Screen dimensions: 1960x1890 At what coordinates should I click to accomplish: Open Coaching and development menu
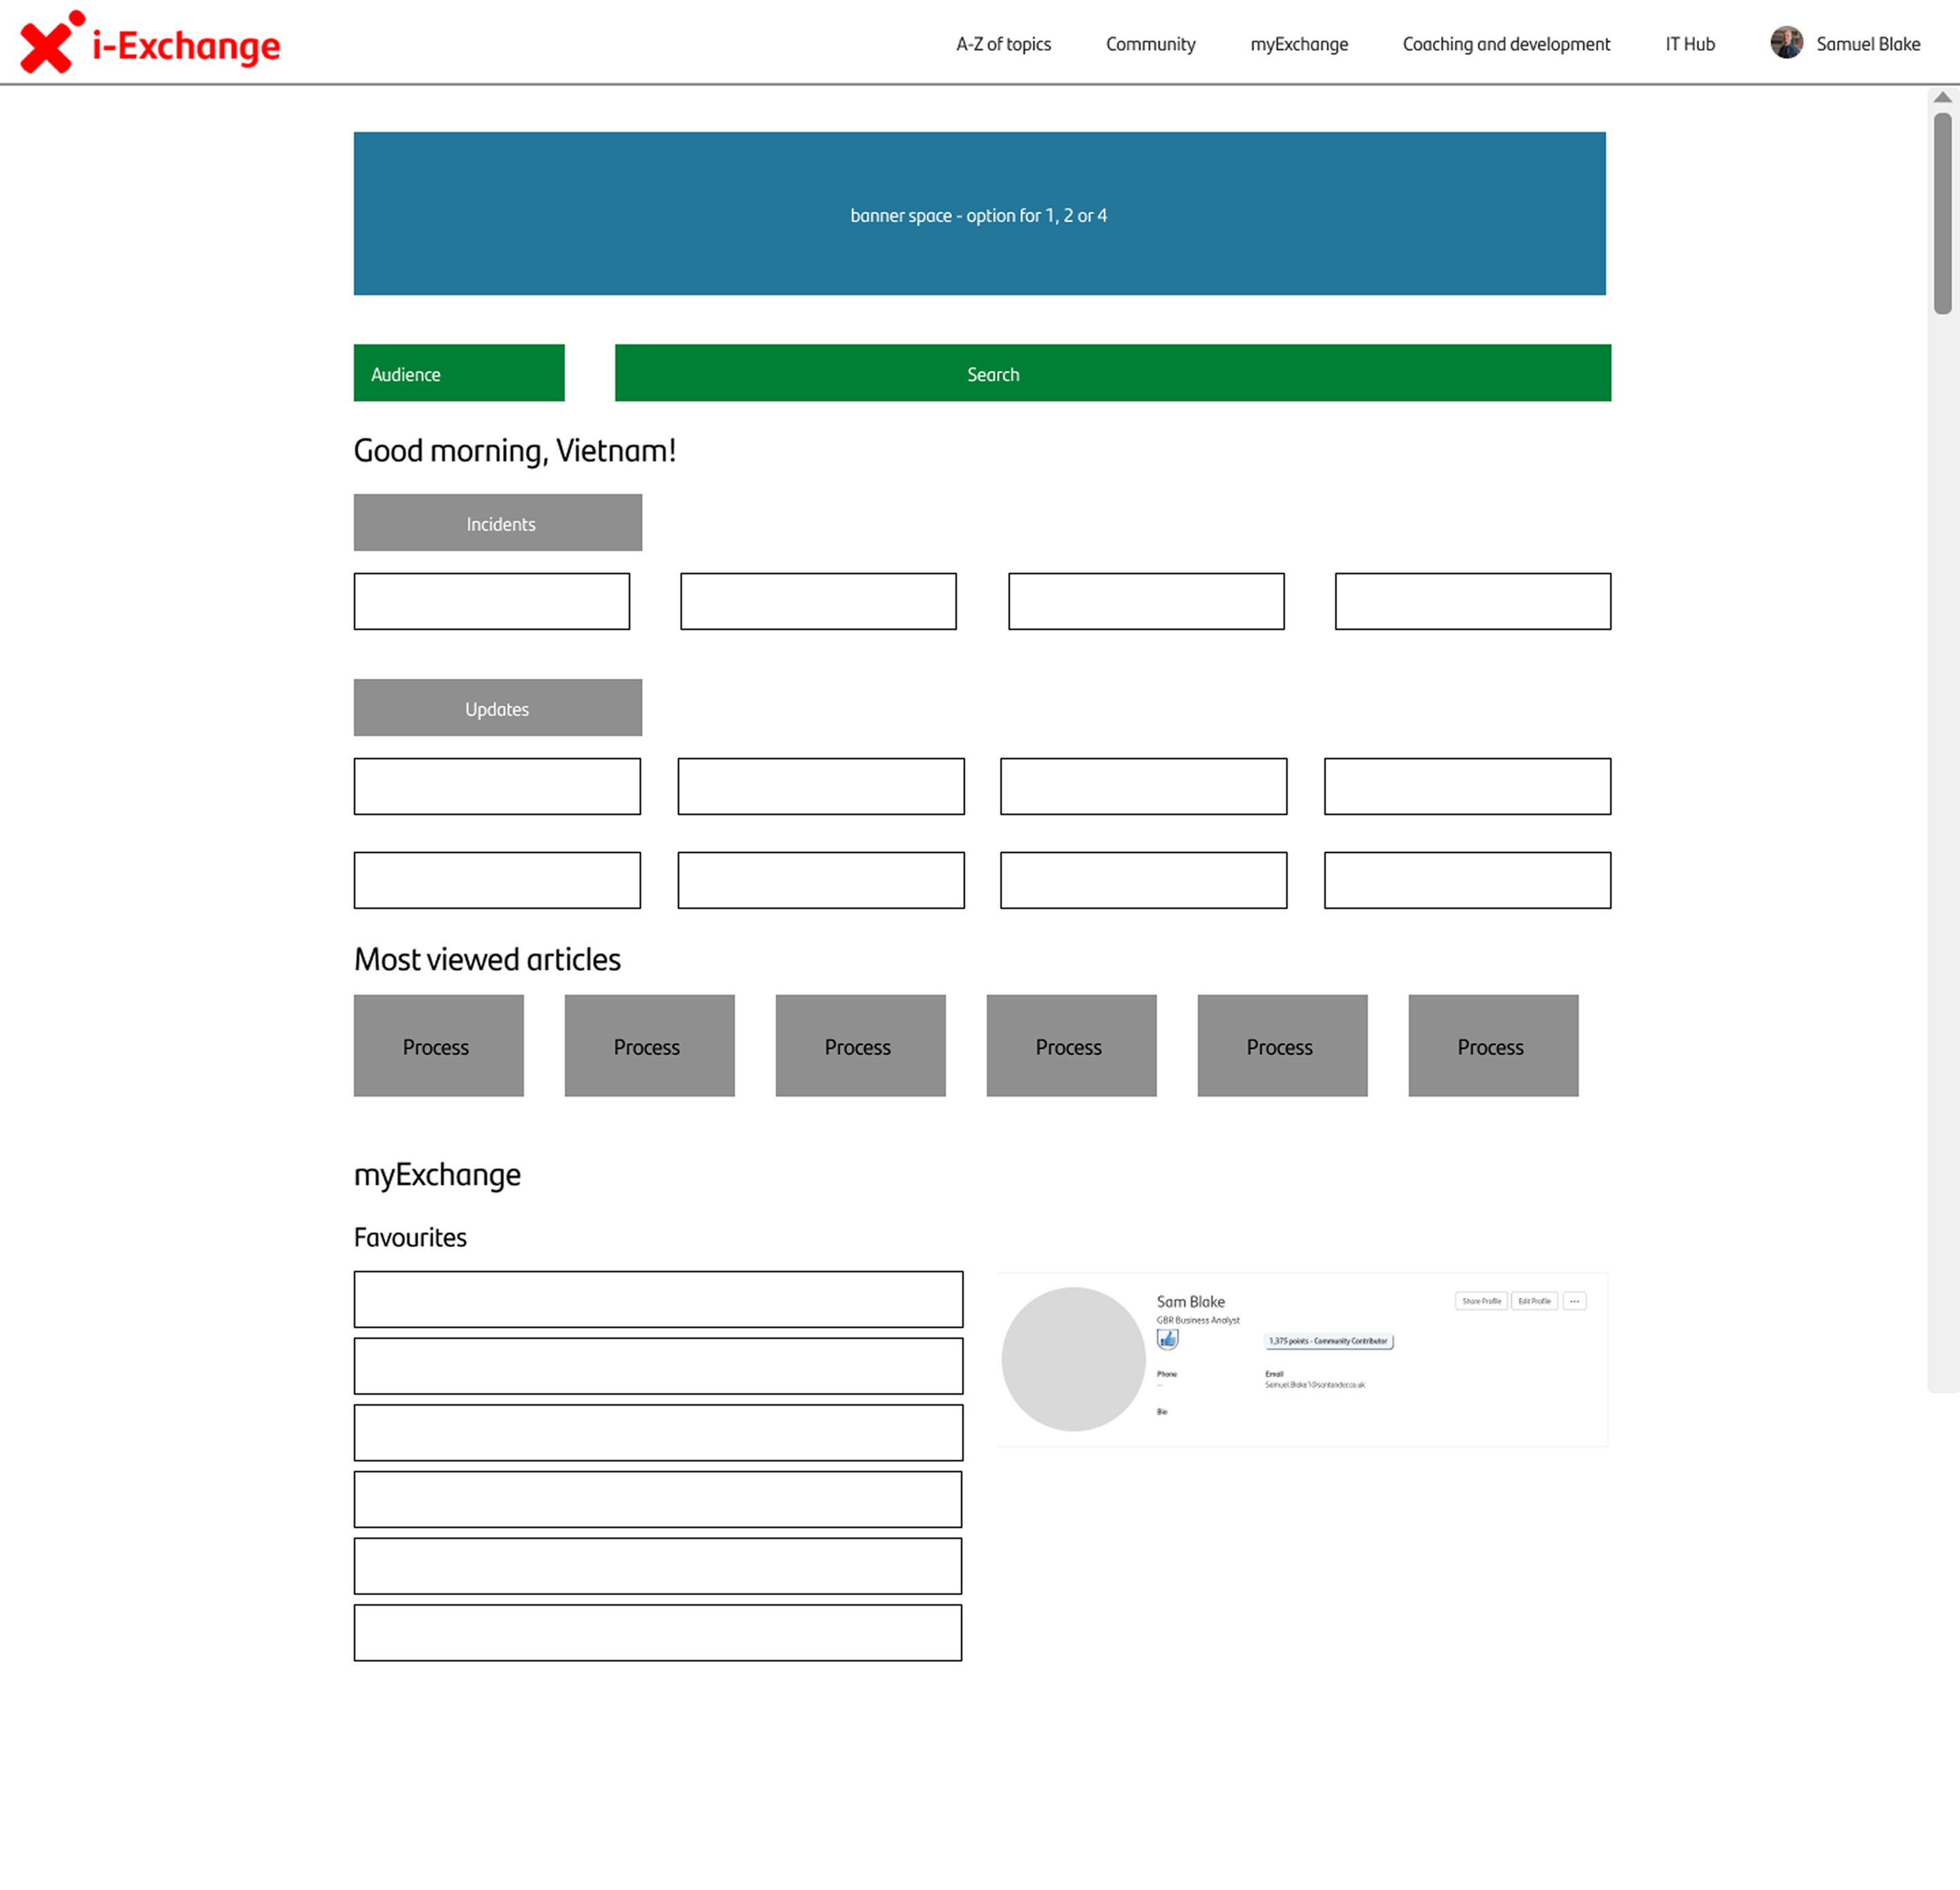point(1506,44)
